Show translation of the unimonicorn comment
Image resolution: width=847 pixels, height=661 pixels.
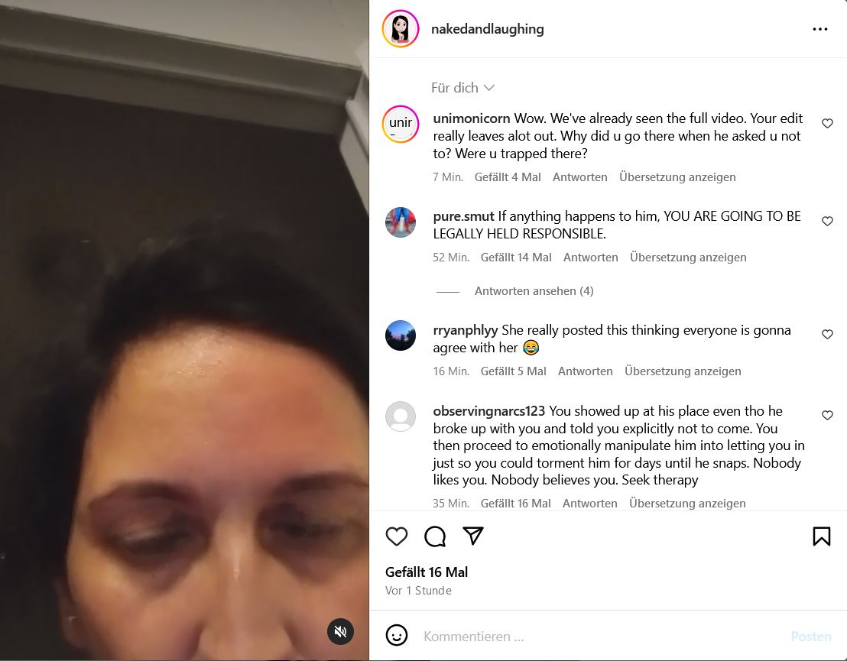click(677, 177)
